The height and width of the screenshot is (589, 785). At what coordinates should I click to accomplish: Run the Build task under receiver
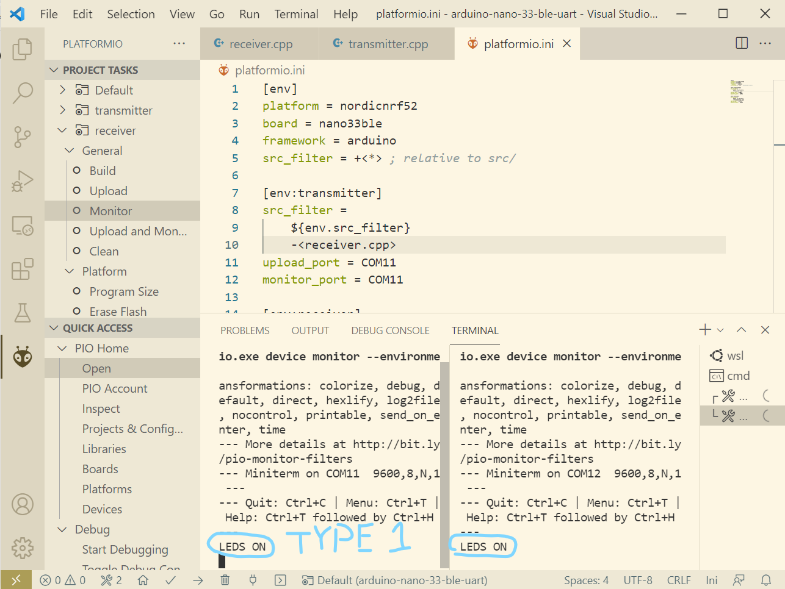(x=123, y=171)
